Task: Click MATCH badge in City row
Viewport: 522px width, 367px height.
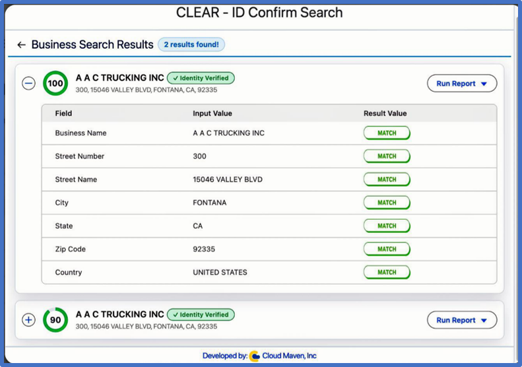Action: pos(387,203)
